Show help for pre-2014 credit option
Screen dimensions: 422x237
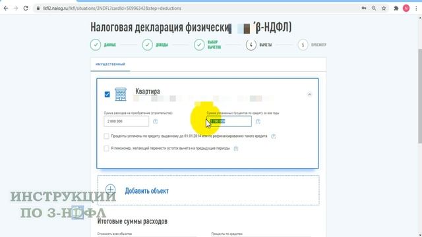pos(274,136)
